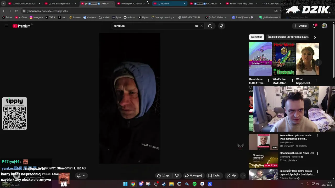Open the YouTube hamburger guide menu
335x188 pixels.
pyautogui.click(x=6, y=26)
